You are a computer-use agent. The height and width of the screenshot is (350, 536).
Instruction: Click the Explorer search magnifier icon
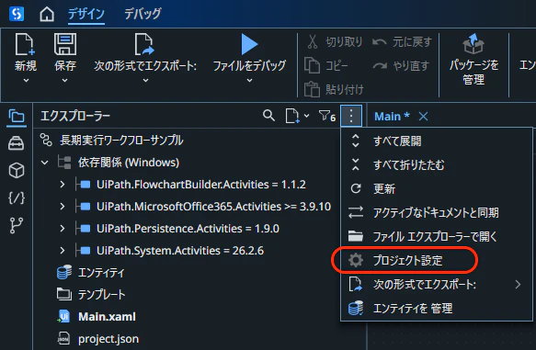click(268, 116)
